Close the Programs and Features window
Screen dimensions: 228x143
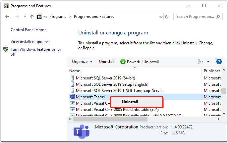pos(219,6)
